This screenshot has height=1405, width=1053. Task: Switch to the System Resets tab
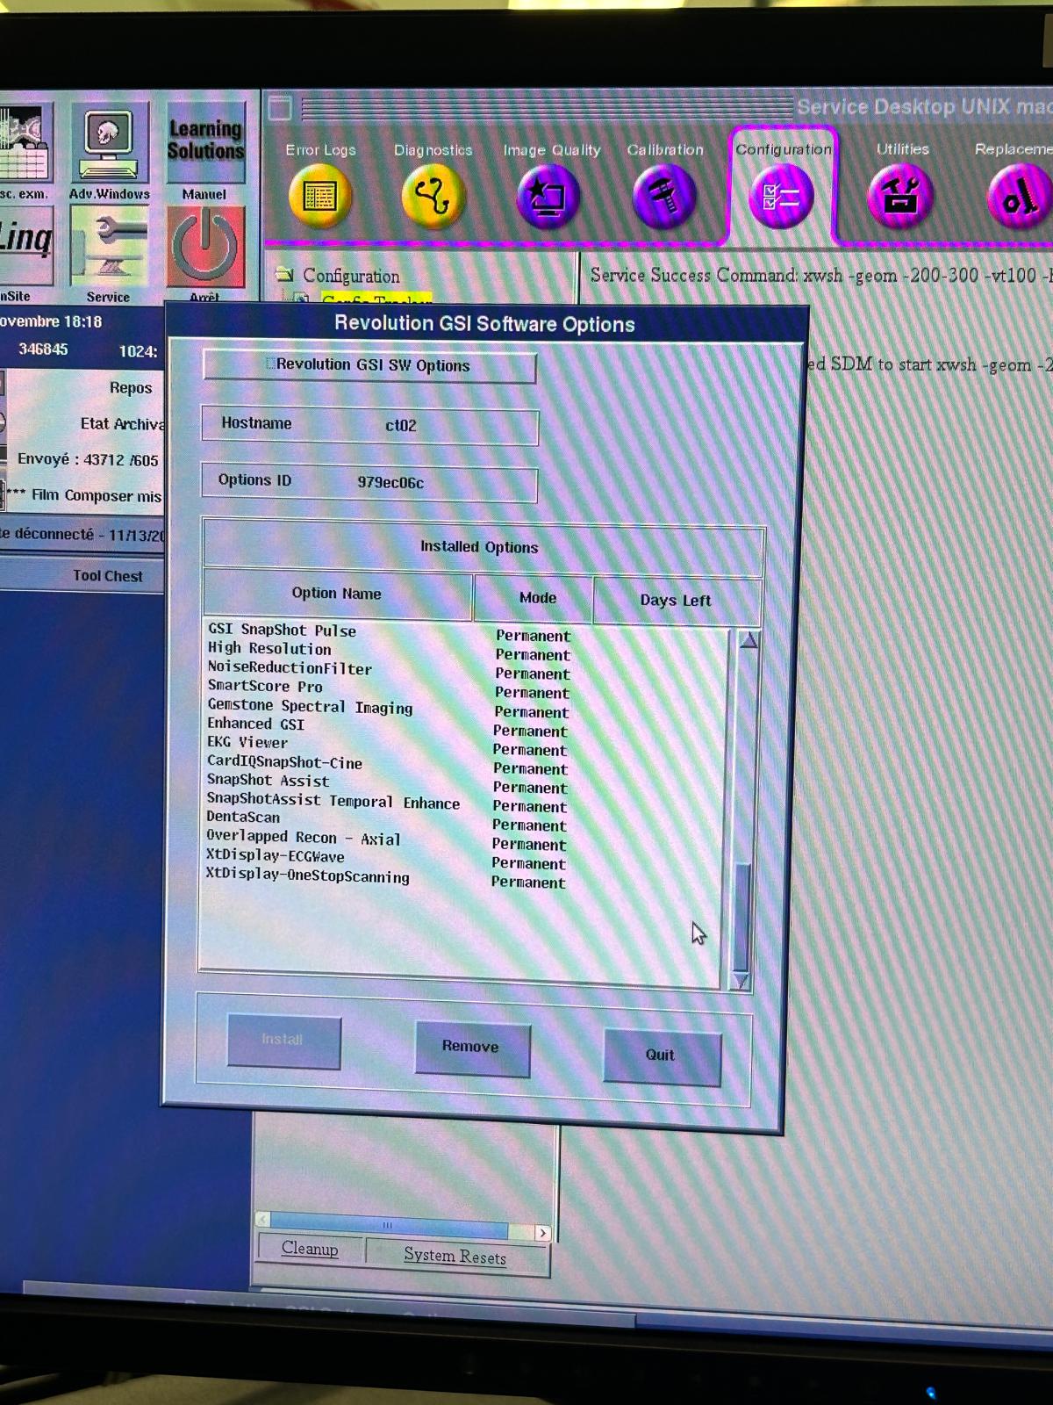(455, 1257)
